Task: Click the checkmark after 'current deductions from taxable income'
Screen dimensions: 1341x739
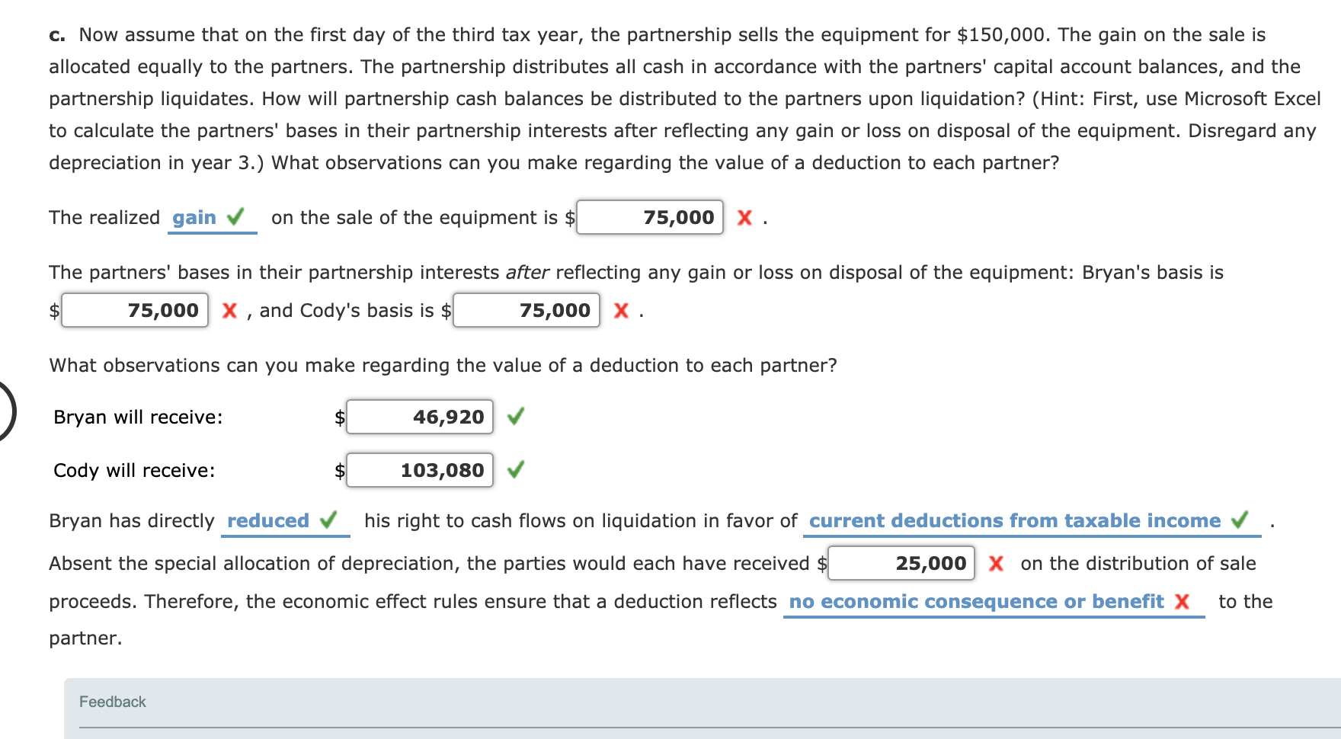Action: [1240, 520]
